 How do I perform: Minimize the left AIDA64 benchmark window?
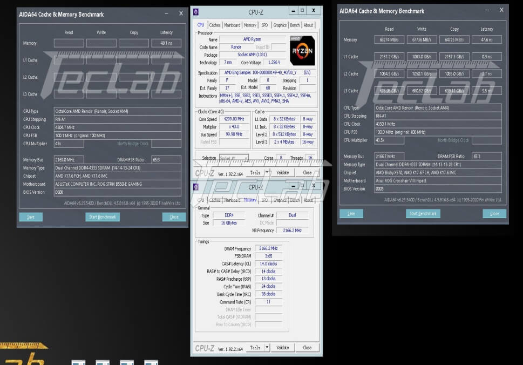[x=167, y=13]
